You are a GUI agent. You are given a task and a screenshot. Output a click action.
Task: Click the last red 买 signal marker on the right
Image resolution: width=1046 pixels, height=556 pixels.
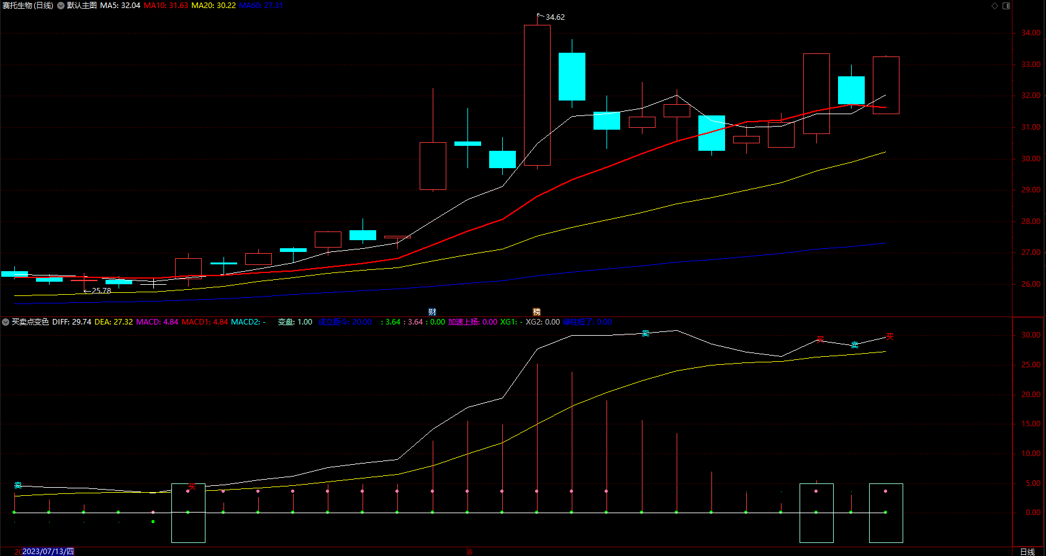pos(890,336)
